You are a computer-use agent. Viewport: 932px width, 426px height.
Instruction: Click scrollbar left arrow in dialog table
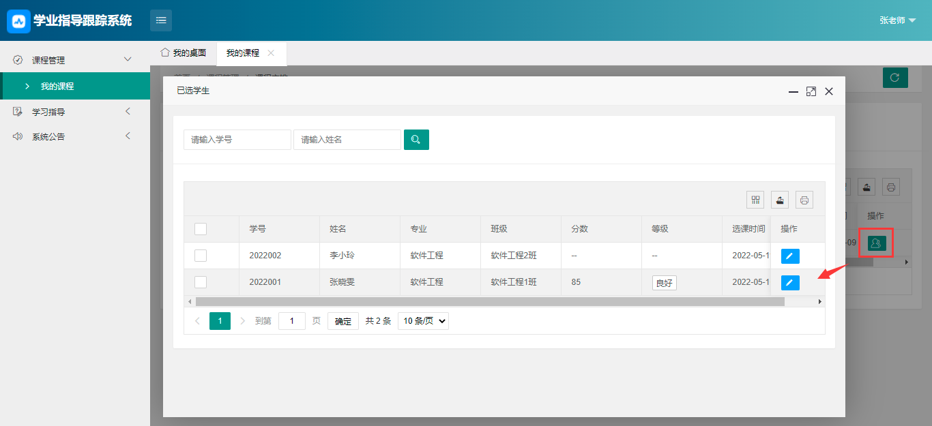tap(189, 301)
